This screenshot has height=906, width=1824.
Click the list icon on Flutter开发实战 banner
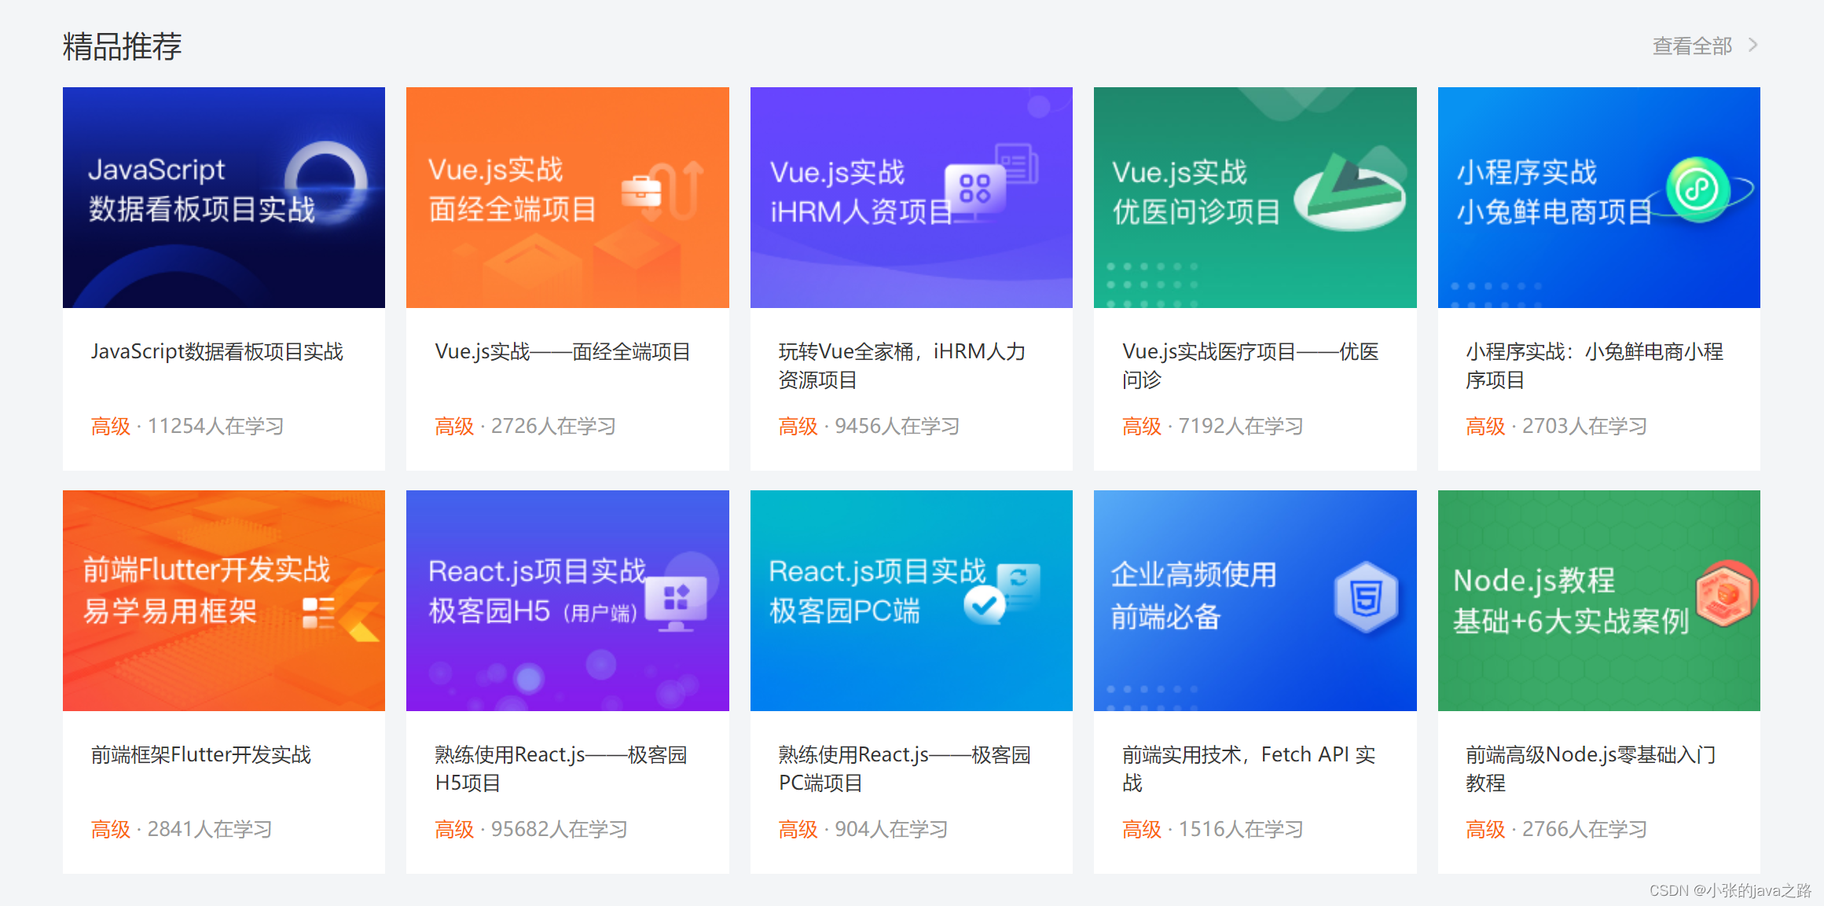(x=318, y=613)
